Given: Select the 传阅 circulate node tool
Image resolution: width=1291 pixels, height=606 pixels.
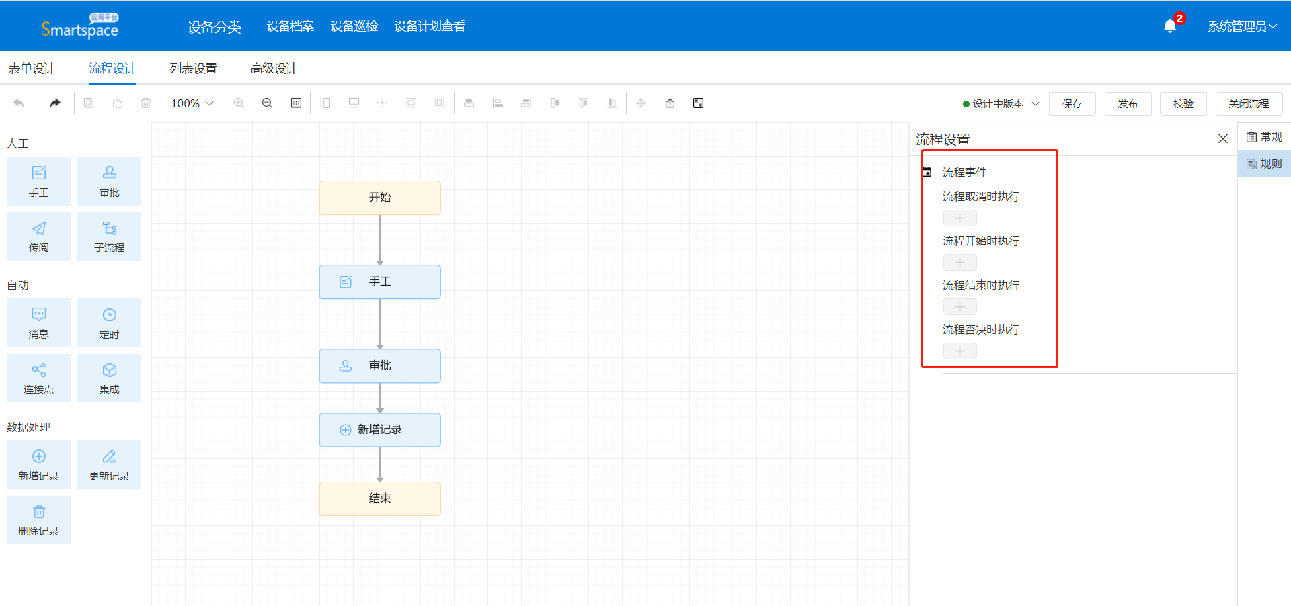Looking at the screenshot, I should point(38,236).
